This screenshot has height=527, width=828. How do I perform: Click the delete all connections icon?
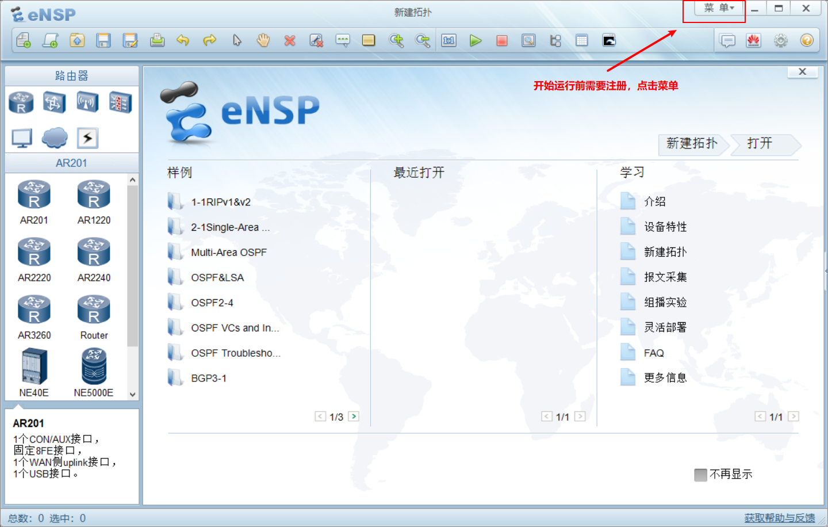coord(316,40)
